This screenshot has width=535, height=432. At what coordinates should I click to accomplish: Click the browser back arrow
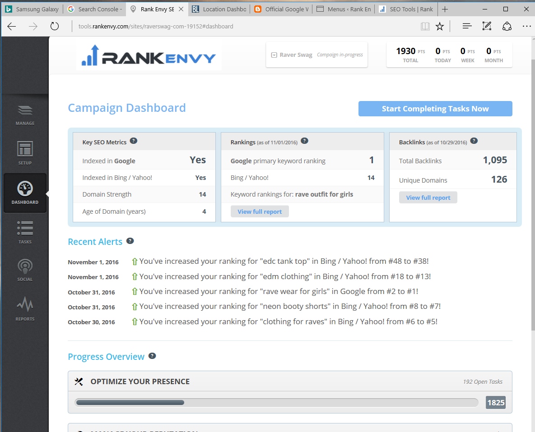click(x=12, y=26)
